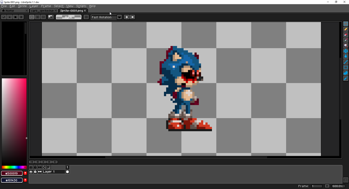The width and height of the screenshot is (349, 189).
Task: Toggle lock for all layers in header
Action: (x=35, y=167)
